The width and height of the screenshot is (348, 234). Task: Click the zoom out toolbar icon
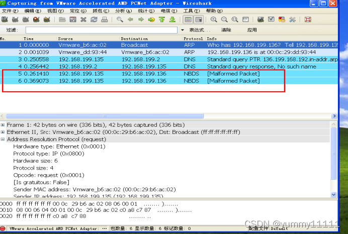(224, 20)
